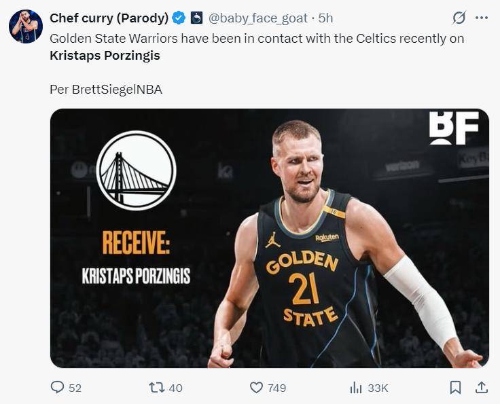Expand the share post menu
Screen dimensions: 500x404
482,388
